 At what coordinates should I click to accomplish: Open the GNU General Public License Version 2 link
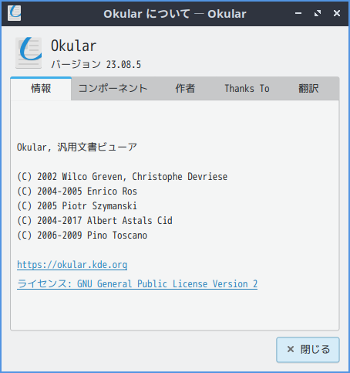click(x=137, y=283)
